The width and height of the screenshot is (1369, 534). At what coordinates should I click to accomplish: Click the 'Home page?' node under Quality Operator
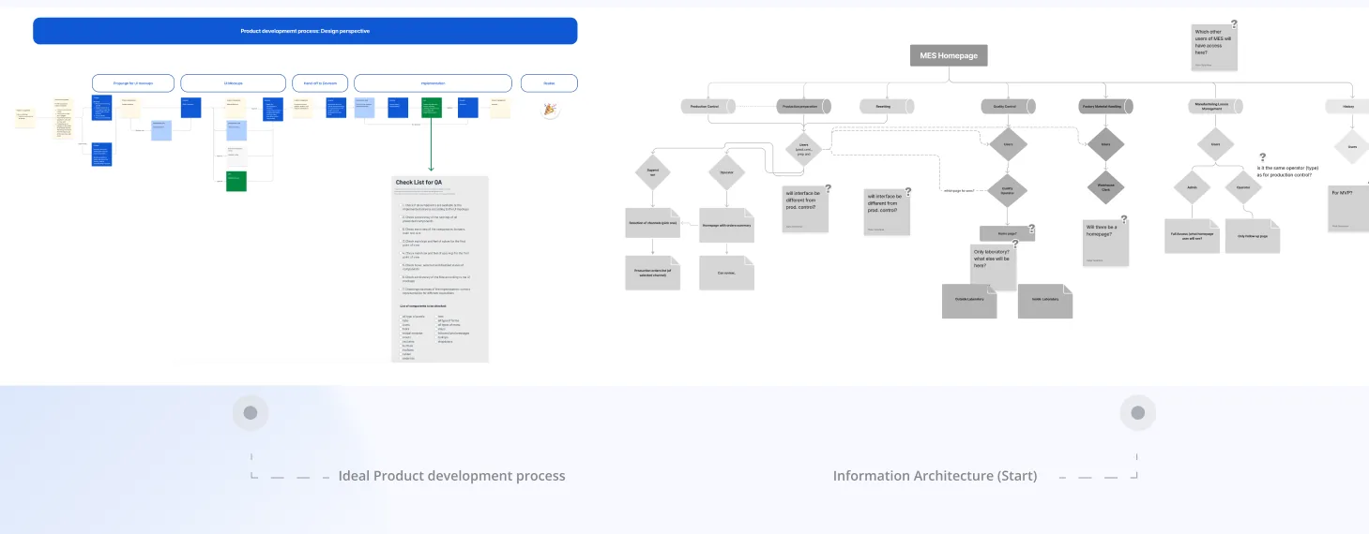click(1007, 233)
